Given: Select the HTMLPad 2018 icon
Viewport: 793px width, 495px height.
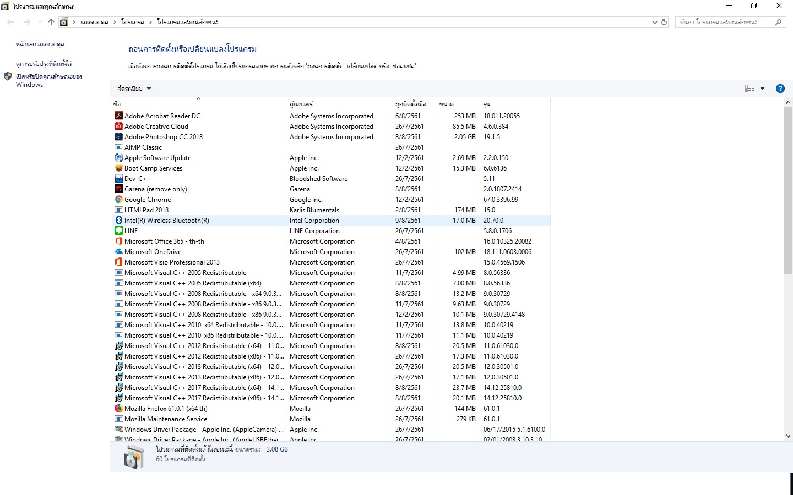Looking at the screenshot, I should [118, 210].
